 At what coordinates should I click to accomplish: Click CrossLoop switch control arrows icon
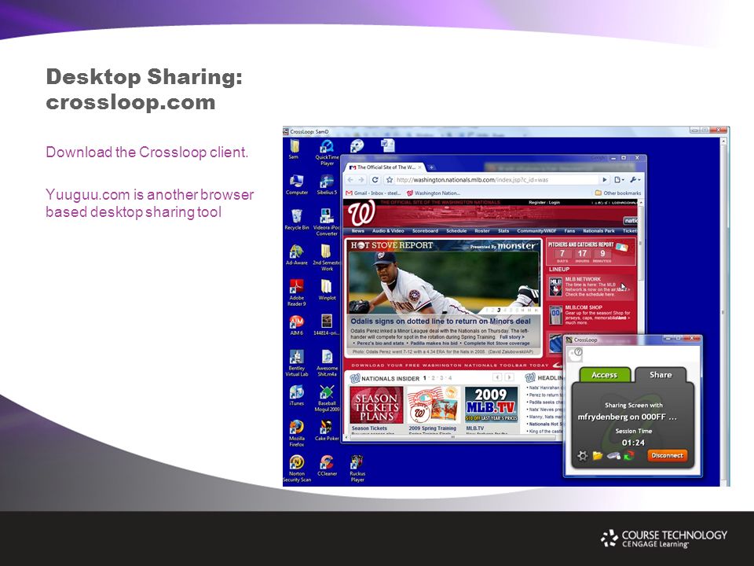coord(628,455)
